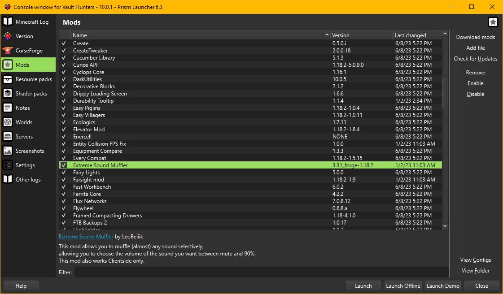Open the Servers section icon
This screenshot has height=294, width=503.
pyautogui.click(x=8, y=136)
